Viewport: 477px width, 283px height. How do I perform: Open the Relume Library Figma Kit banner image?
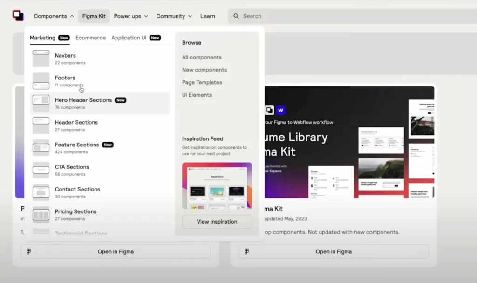[349, 142]
